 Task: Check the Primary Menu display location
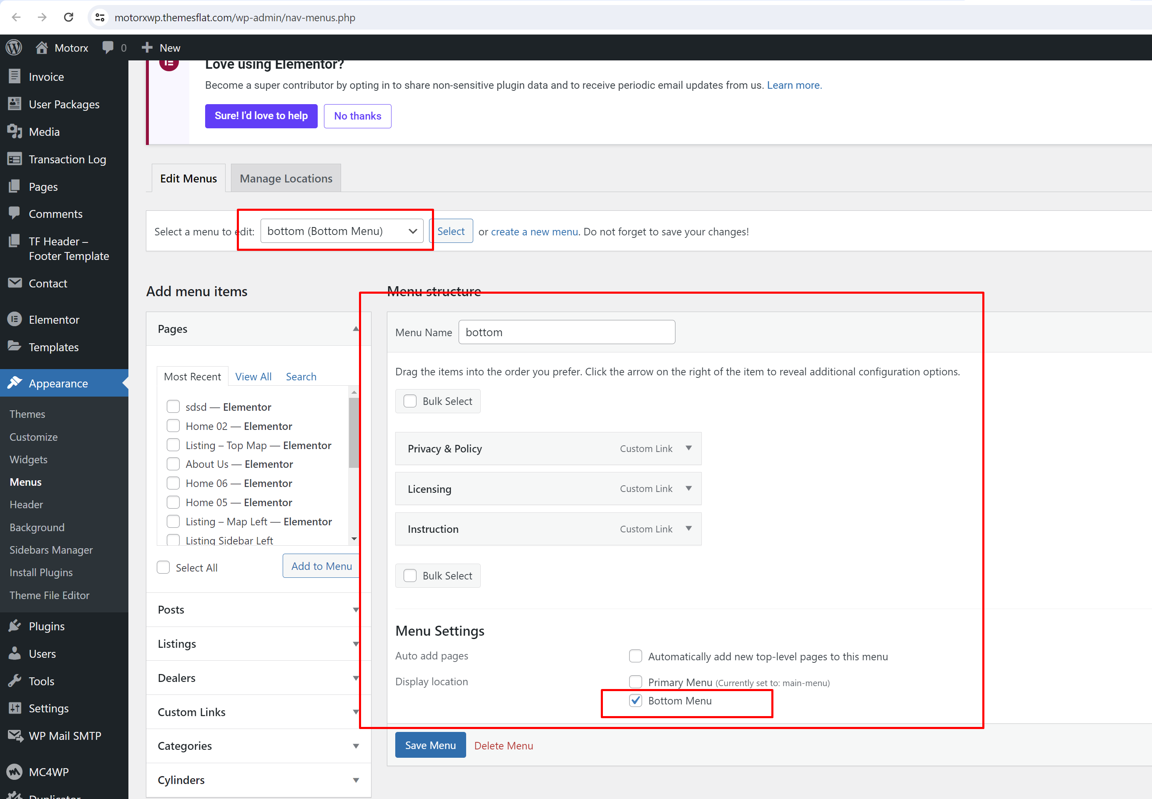pos(635,682)
